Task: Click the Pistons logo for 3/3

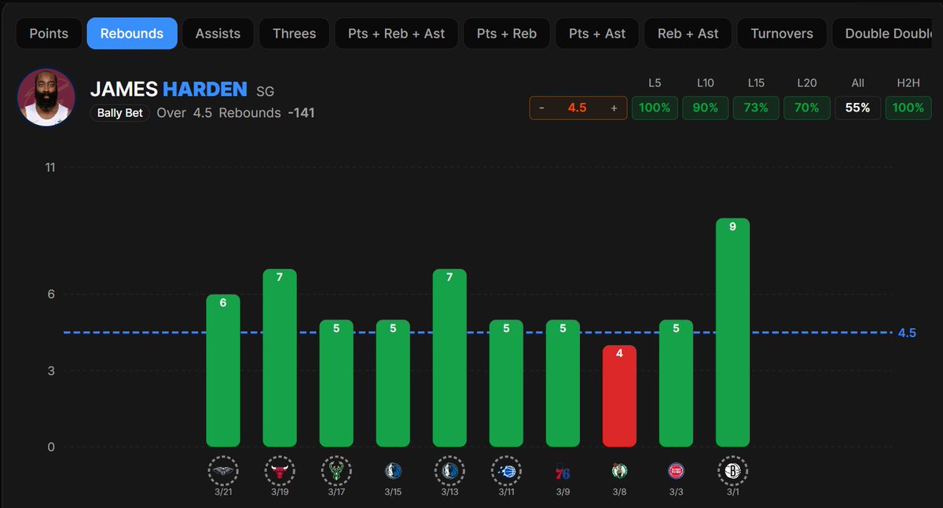Action: pyautogui.click(x=676, y=472)
